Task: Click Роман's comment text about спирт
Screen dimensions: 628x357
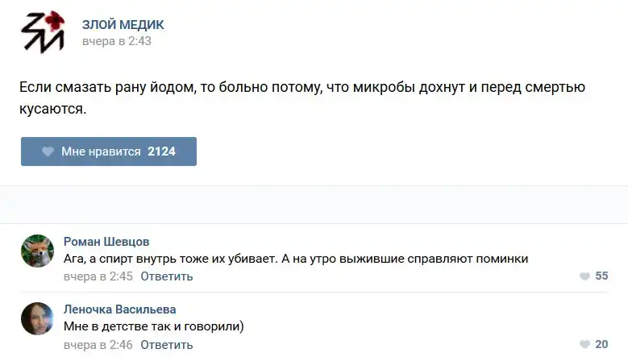Action: (x=295, y=259)
